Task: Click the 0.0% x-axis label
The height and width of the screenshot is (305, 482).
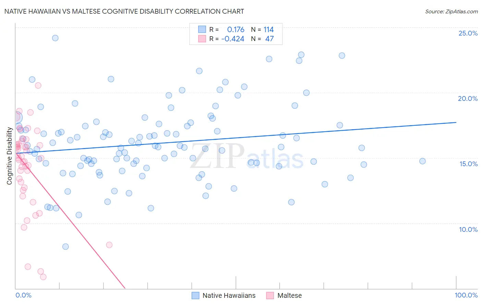Action: click(23, 295)
